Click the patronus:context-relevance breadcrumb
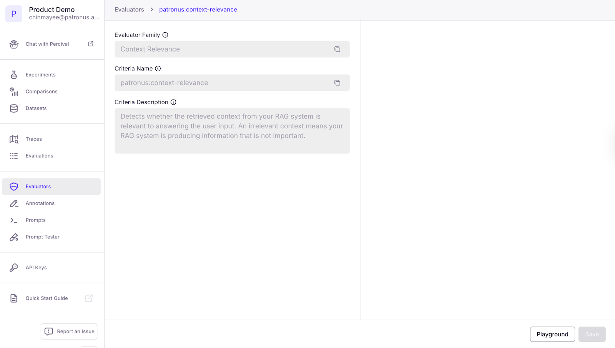This screenshot has width=615, height=348. tap(198, 10)
